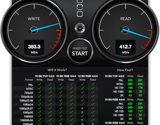Click the 720p59.94 format row label
This screenshot has height=125, width=160.
tap(27, 97)
